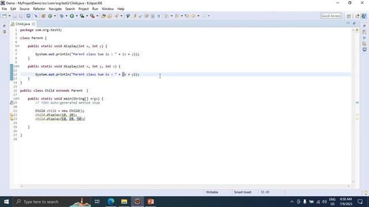Click the Open Type icon
This screenshot has width=369, height=207.
coord(103,16)
